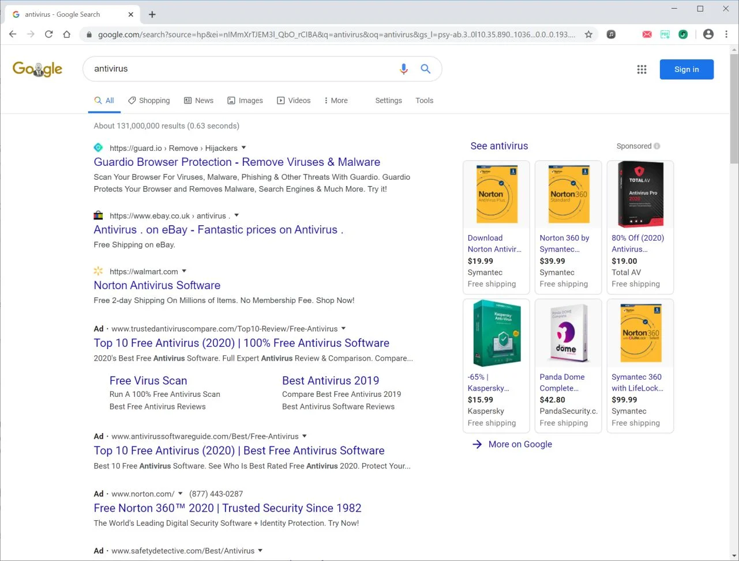Image resolution: width=739 pixels, height=561 pixels.
Task: Expand the guard.io result dropdown arrow
Action: pyautogui.click(x=243, y=147)
